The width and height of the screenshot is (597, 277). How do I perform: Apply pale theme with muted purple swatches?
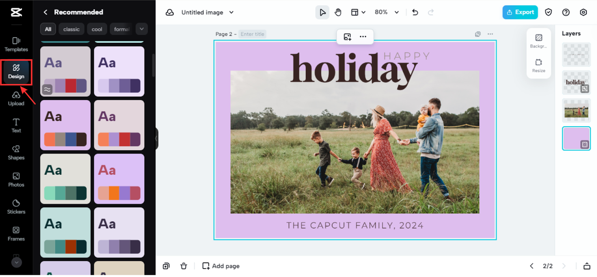coord(119,232)
